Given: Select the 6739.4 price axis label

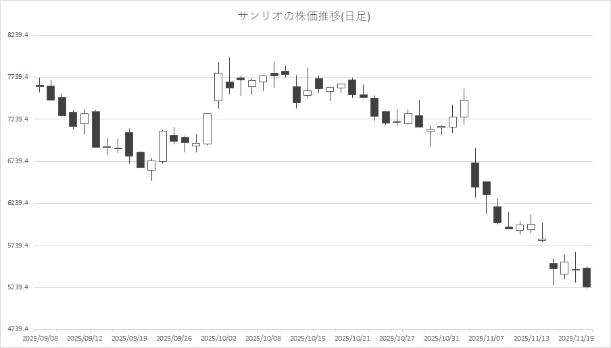Looking at the screenshot, I should (x=18, y=161).
